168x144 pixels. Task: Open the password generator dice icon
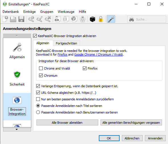click(93, 19)
